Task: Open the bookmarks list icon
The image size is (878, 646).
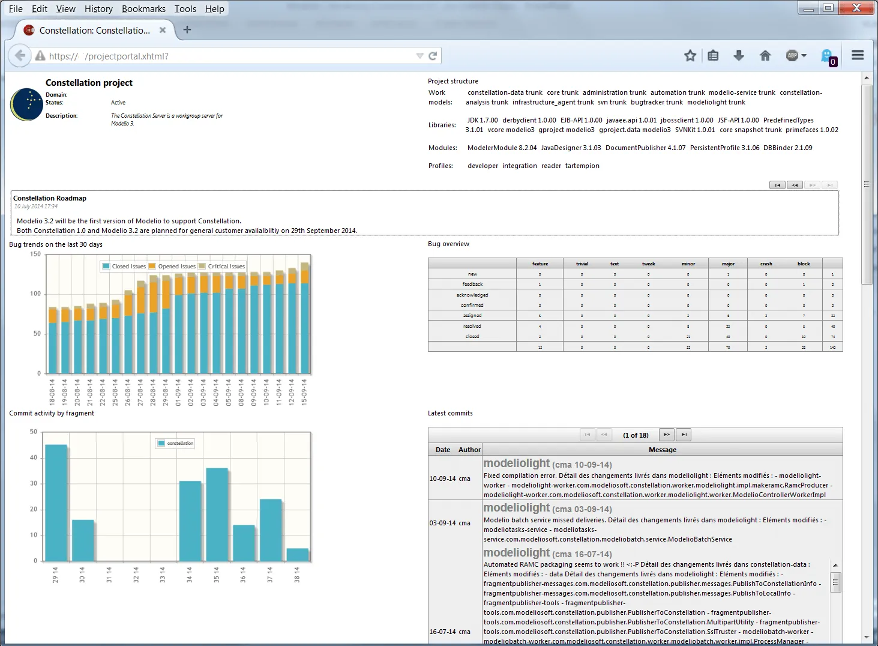Action: pos(713,56)
